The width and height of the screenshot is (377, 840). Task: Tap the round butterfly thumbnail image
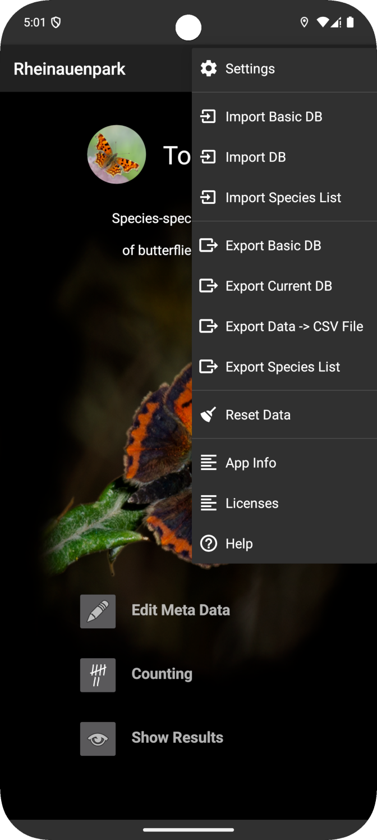click(117, 154)
